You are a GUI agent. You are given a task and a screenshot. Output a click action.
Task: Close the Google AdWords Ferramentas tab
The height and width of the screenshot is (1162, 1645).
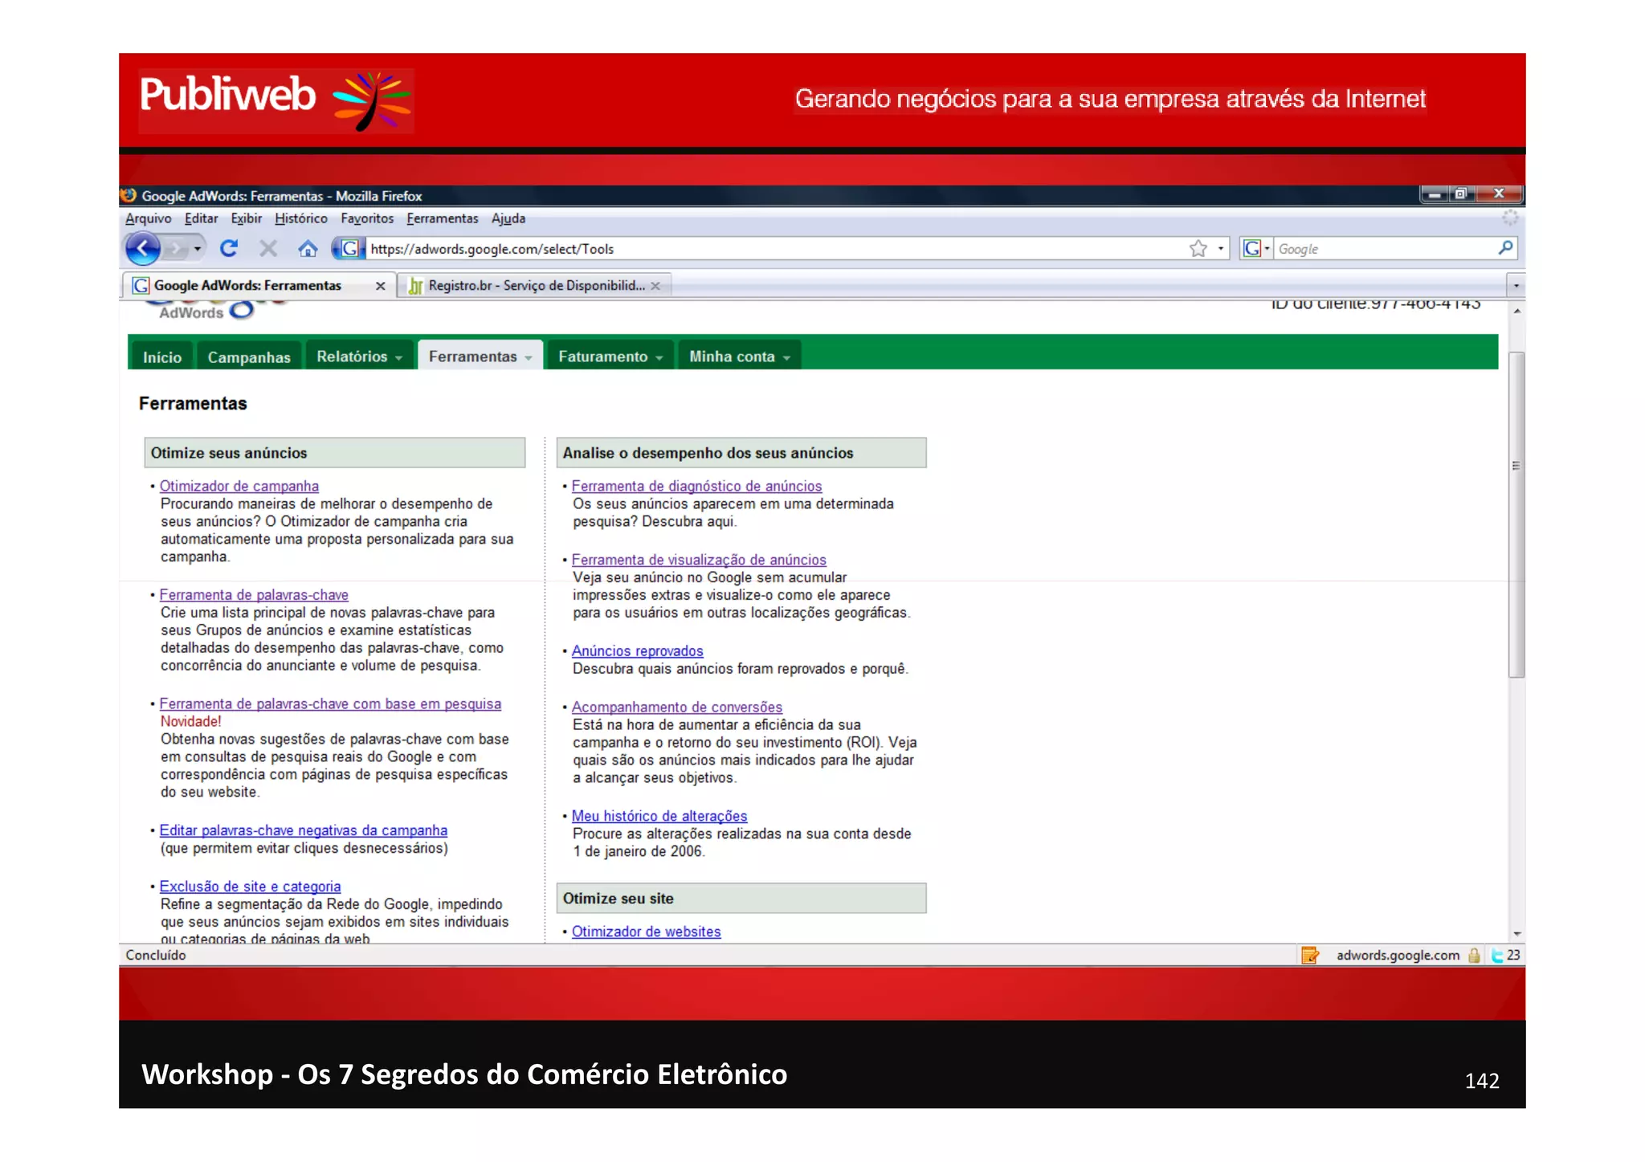coord(381,286)
